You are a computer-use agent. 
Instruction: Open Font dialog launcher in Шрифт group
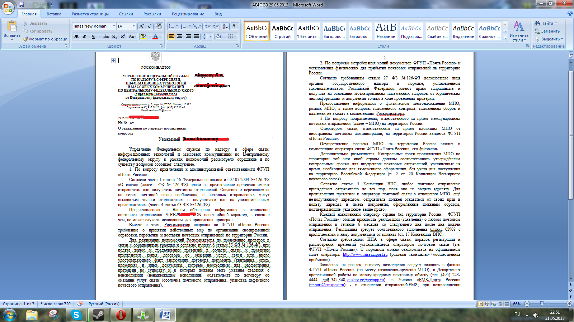coord(161,46)
